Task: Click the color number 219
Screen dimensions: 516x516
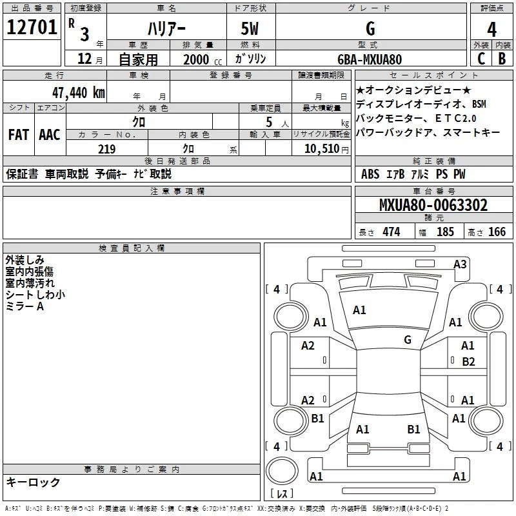Action: [x=106, y=149]
